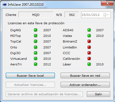Screen dimensions: 115x102
Task: Click the Calibración license name
Action: (71, 59)
